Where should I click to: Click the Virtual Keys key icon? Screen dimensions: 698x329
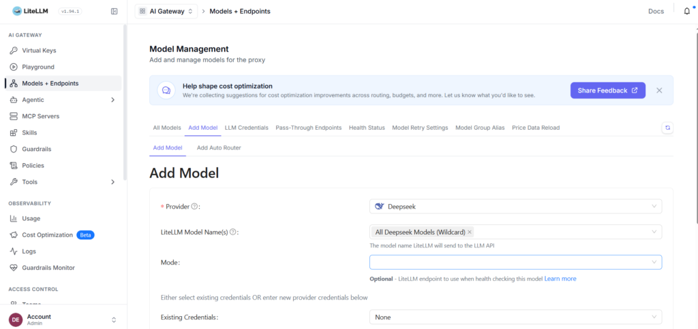tap(14, 50)
